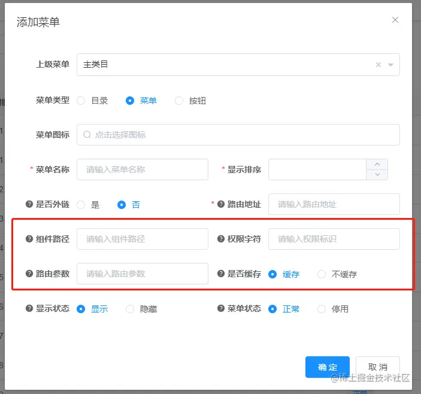Focus the 请输入菜单名称 input
421x394 pixels.
143,169
